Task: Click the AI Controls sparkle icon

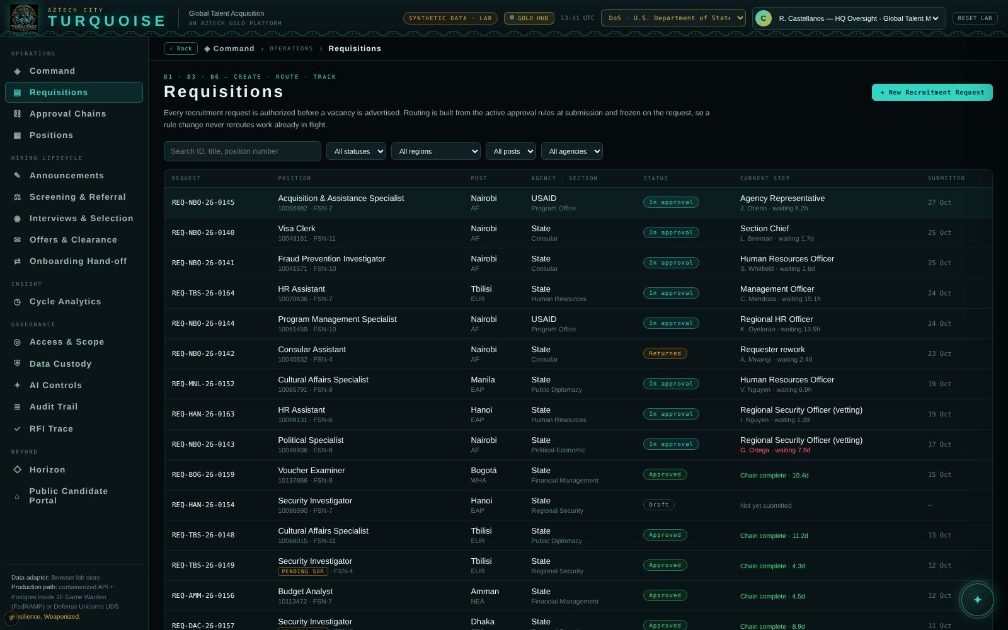Action: pyautogui.click(x=17, y=386)
